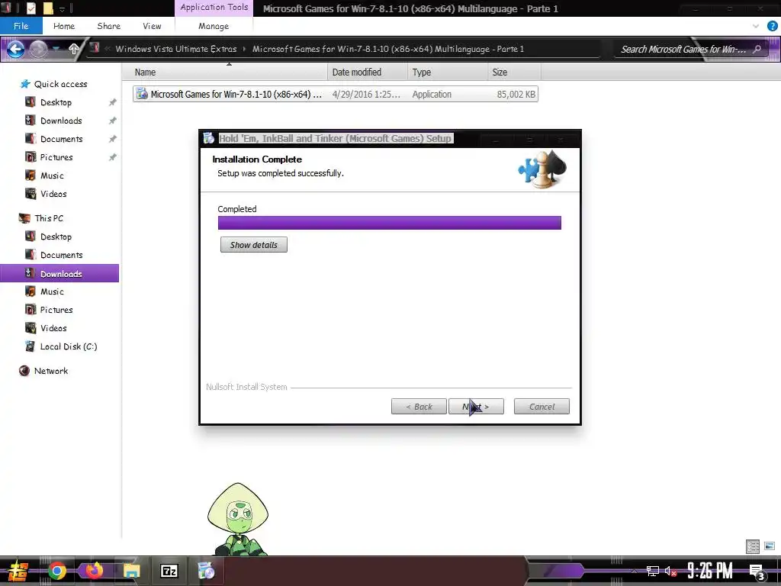Image resolution: width=781 pixels, height=586 pixels.
Task: Expand the ribbon with the chevron
Action: point(756,26)
